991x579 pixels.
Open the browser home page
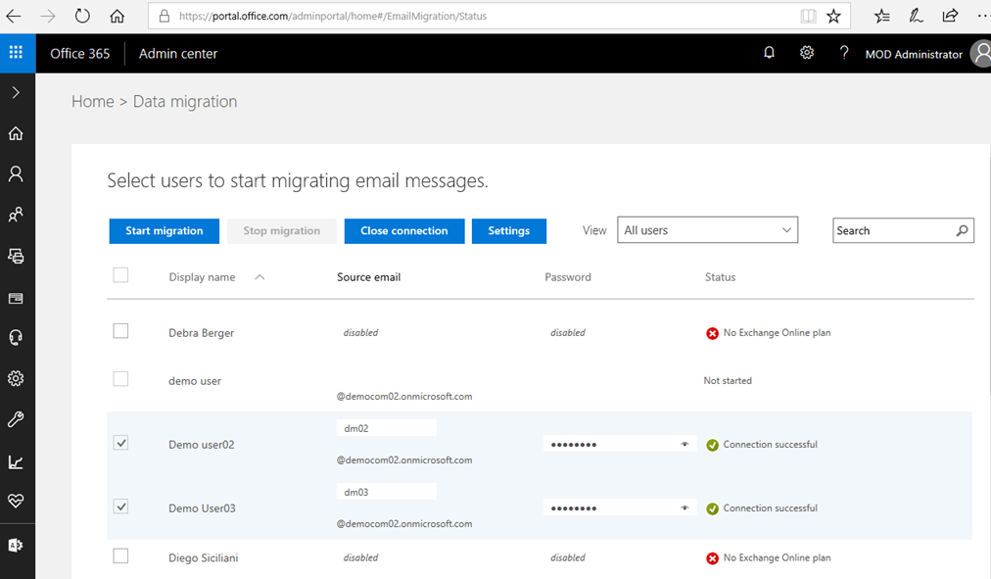pos(117,16)
